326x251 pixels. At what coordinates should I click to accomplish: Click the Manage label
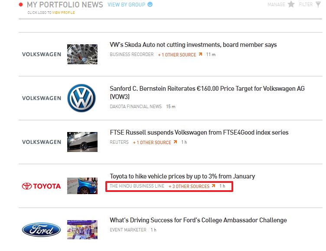tap(276, 4)
